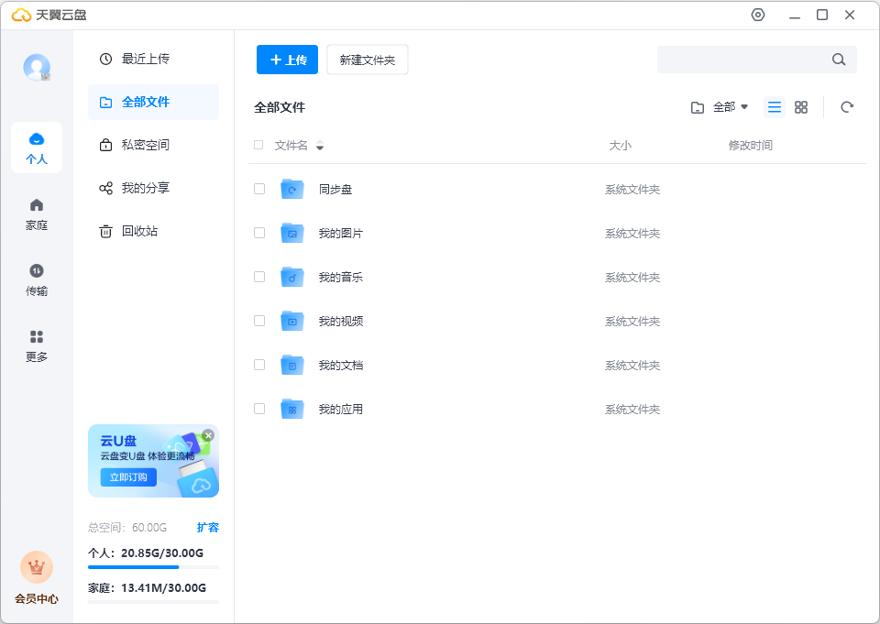Open the settings hexagon icon in title bar
880x624 pixels.
click(757, 15)
